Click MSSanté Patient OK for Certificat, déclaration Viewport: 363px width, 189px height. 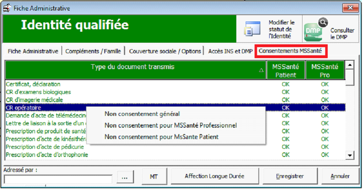286,84
